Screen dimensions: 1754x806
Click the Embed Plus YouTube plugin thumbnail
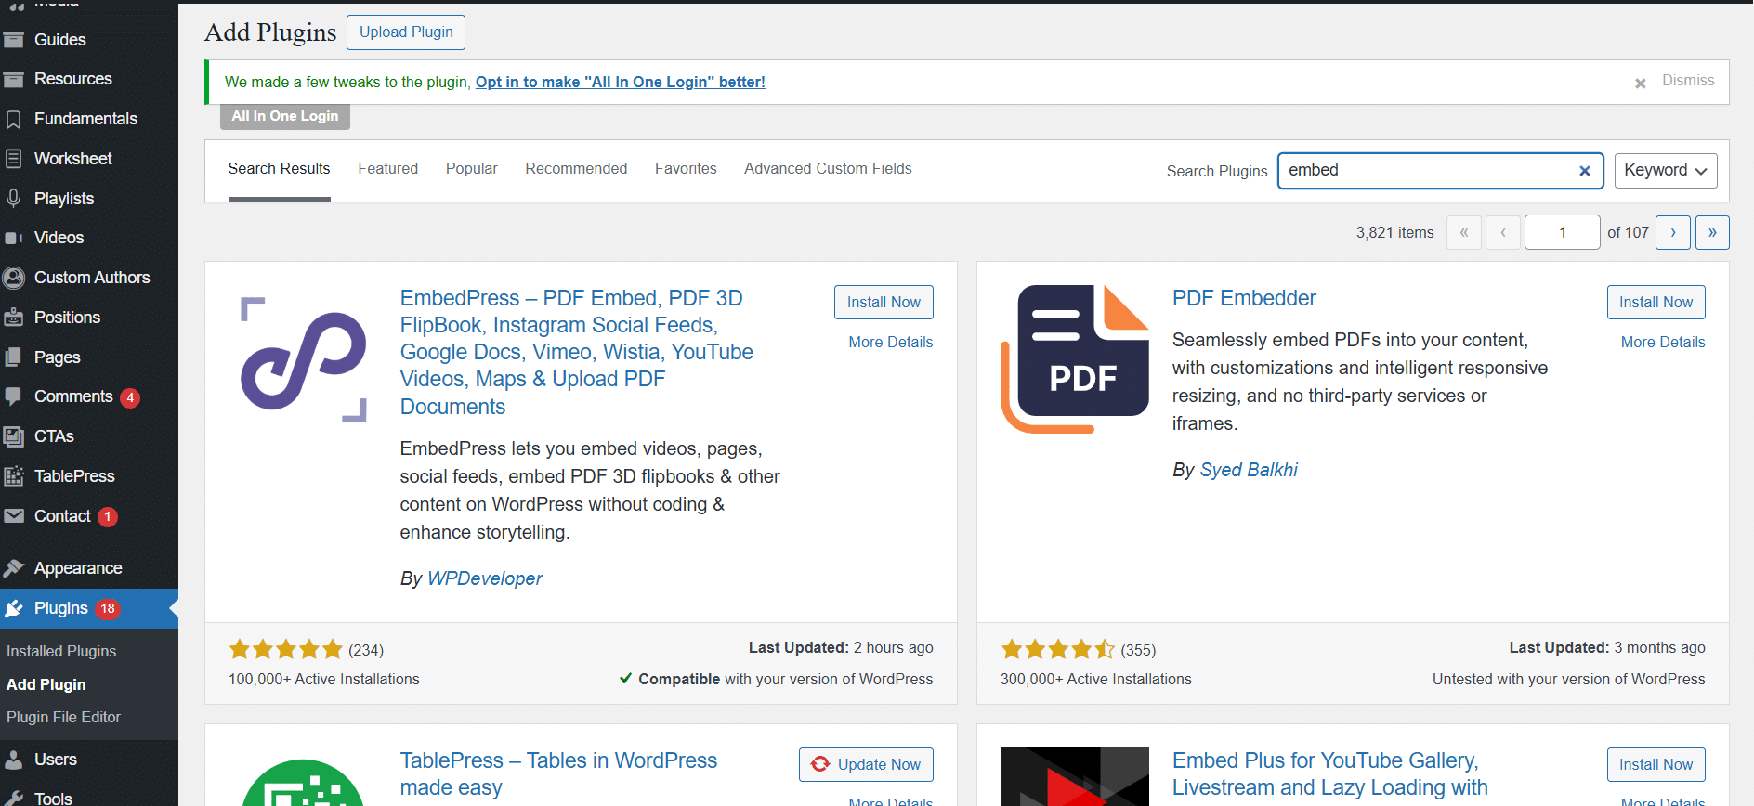point(1075,776)
